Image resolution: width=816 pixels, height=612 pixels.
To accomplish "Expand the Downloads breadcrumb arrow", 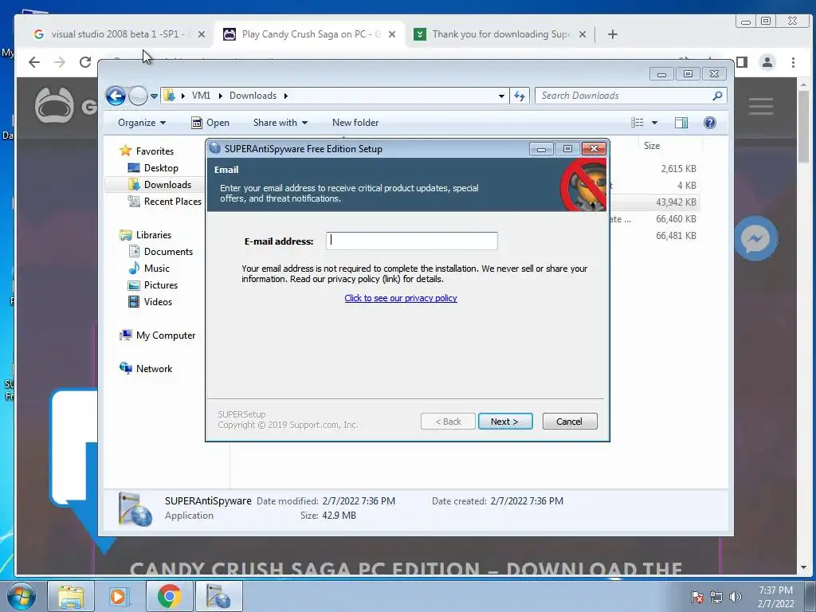I will (x=286, y=96).
